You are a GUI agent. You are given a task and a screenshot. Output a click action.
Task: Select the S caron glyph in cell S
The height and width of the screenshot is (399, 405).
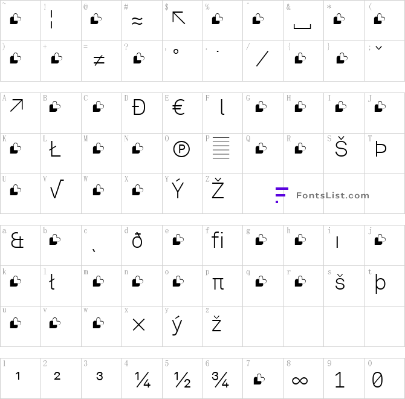tap(341, 147)
